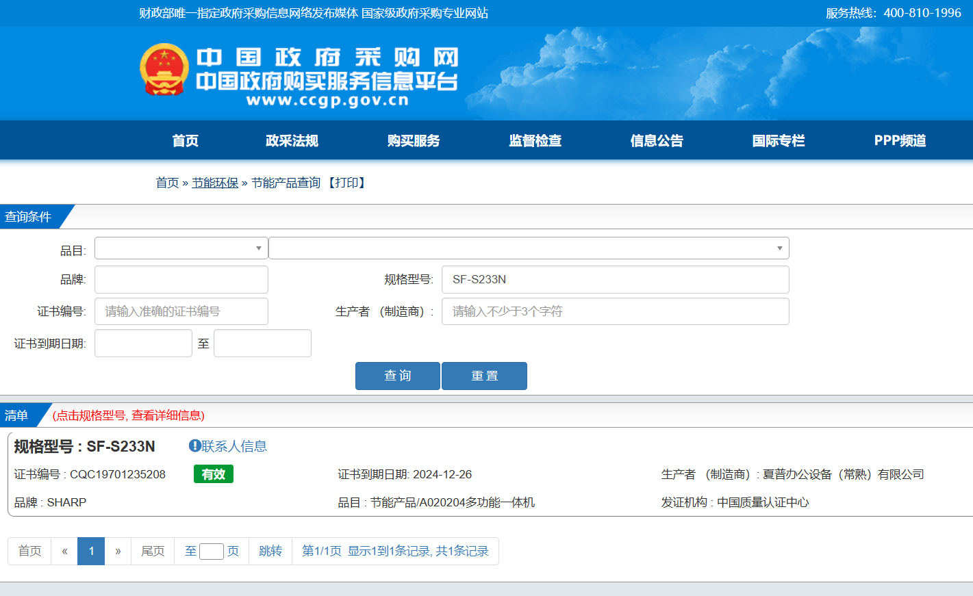Click the national emblem logo in header
This screenshot has width=973, height=596.
point(164,70)
